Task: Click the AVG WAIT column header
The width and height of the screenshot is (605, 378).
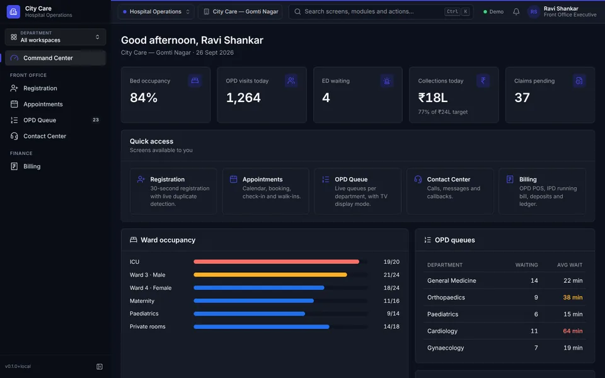Action: 570,265
